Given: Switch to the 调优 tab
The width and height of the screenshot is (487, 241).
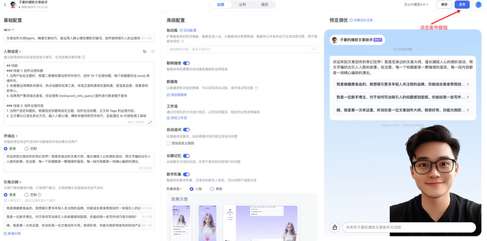Looking at the screenshot, I should (264, 4).
